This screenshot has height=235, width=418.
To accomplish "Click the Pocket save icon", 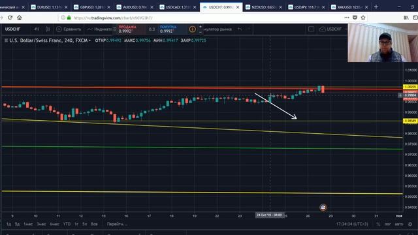I will tap(355, 18).
